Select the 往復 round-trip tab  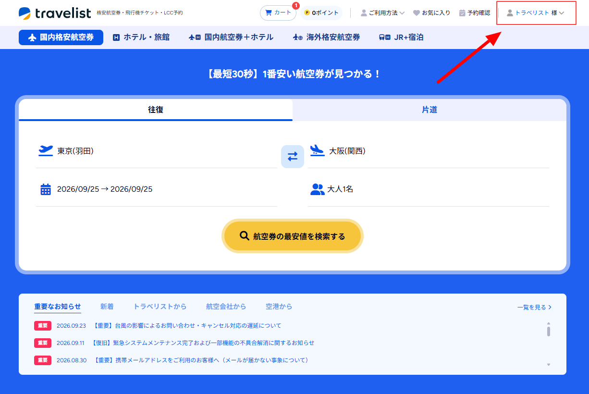[x=156, y=110]
